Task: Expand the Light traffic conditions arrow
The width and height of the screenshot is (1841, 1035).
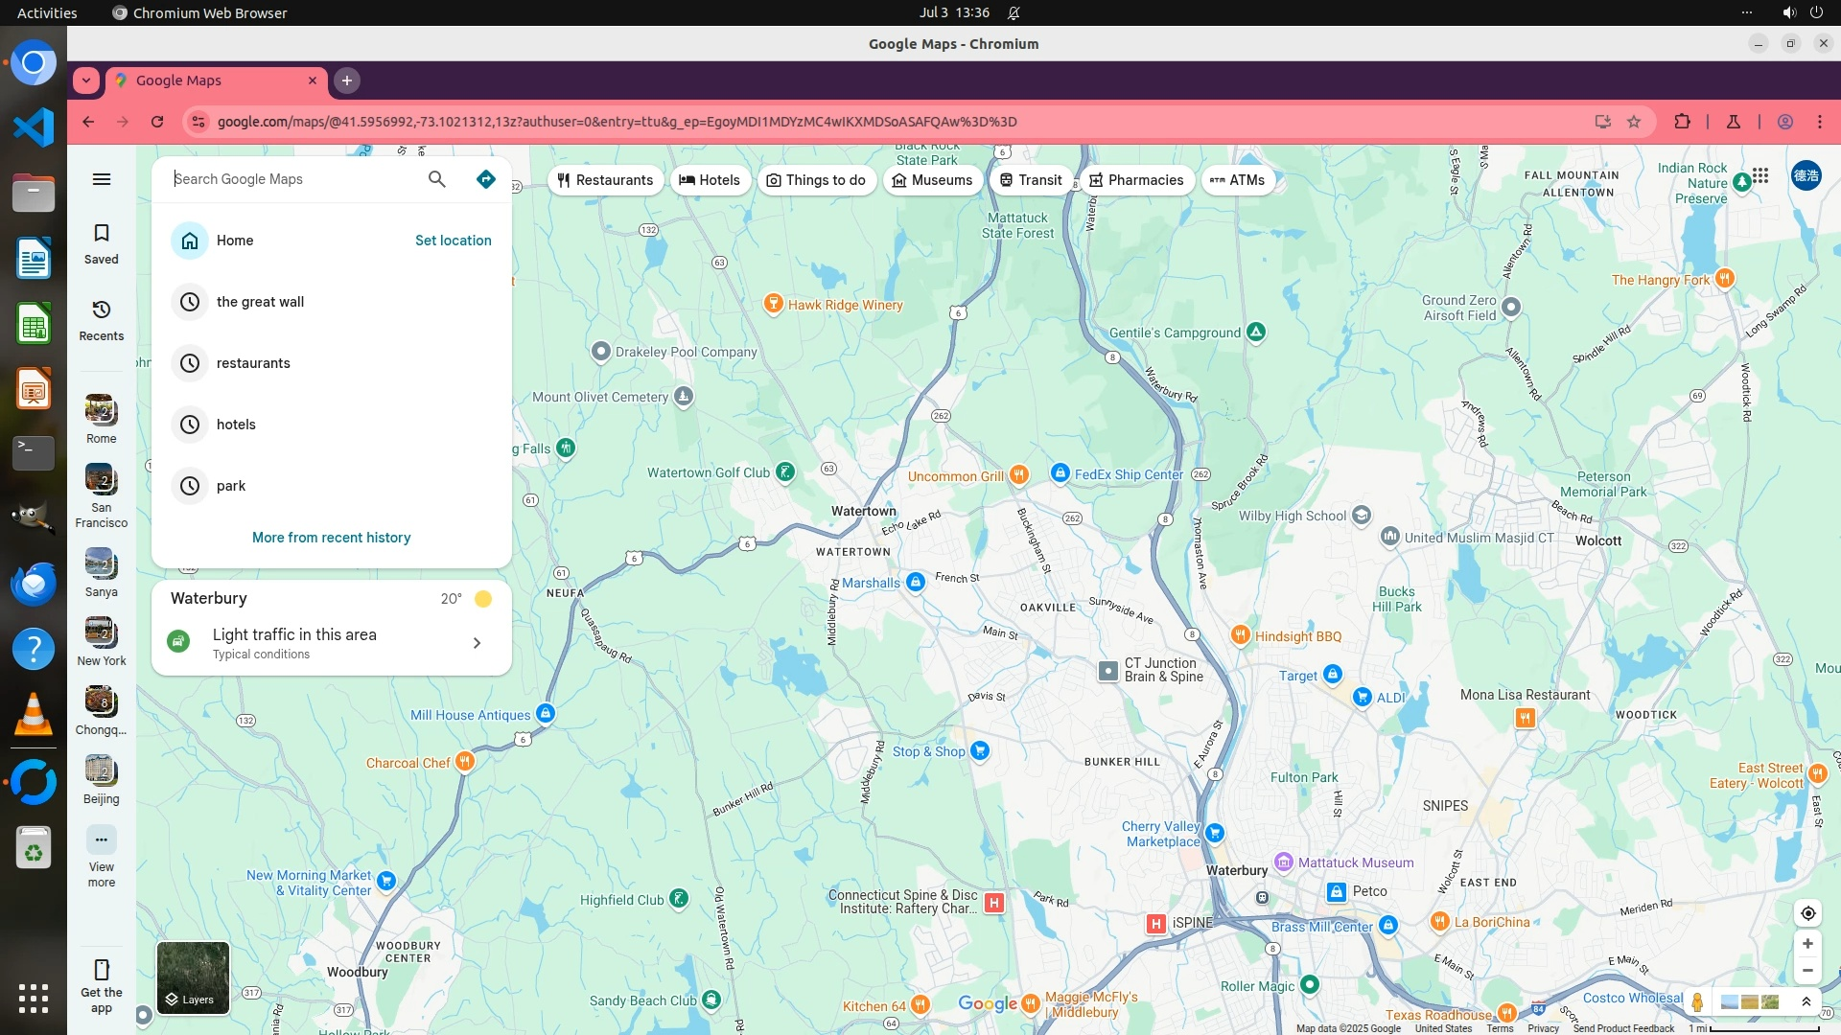Action: tap(477, 643)
